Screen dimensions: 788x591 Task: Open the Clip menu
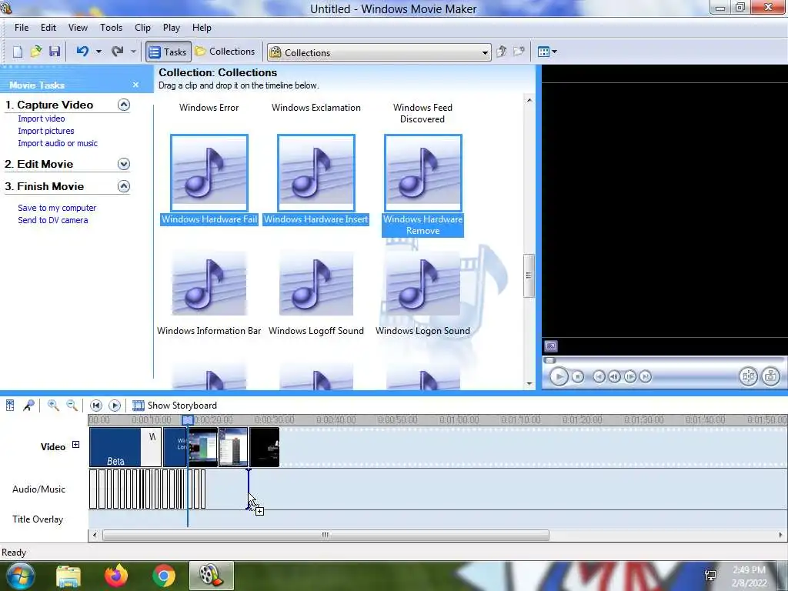(142, 28)
